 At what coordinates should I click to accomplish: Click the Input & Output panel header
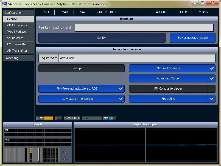pyautogui.click(x=146, y=124)
